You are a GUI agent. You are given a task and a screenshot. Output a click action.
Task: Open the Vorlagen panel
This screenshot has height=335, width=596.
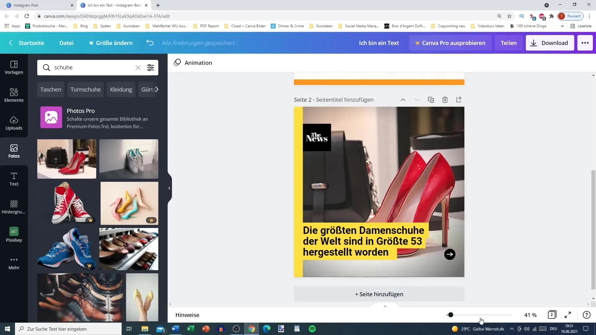click(x=14, y=67)
